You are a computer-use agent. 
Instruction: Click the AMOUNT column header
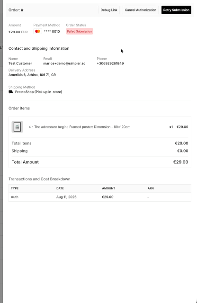point(108,188)
